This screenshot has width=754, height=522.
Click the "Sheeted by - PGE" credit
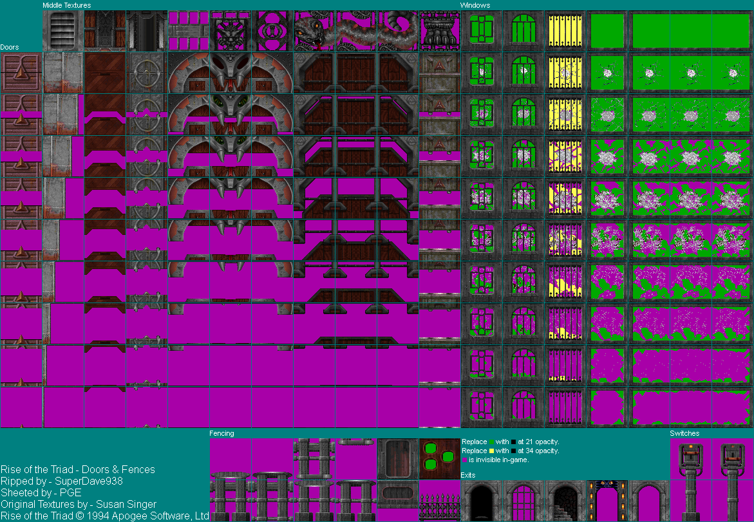click(41, 492)
